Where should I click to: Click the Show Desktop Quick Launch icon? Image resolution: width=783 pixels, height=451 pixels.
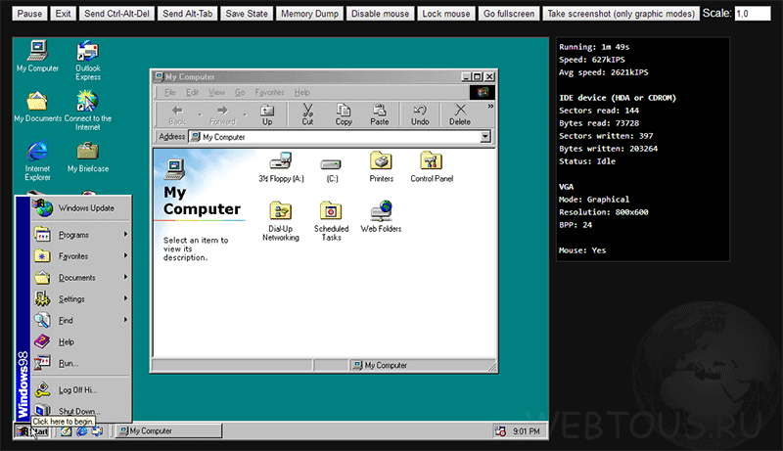(66, 431)
